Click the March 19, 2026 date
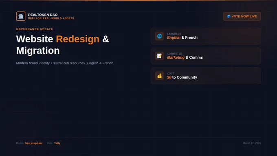Screen dimensions: 277x156 coord(252,143)
